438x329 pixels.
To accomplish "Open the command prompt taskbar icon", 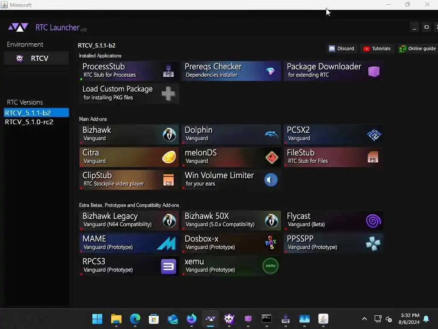I will pyautogui.click(x=266, y=319).
